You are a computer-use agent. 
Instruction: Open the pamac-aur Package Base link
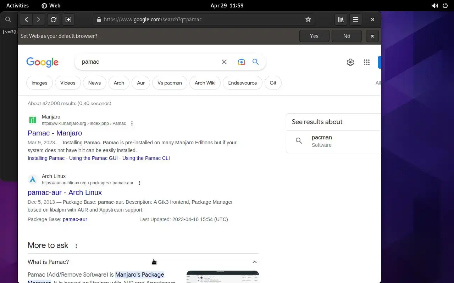[75, 219]
